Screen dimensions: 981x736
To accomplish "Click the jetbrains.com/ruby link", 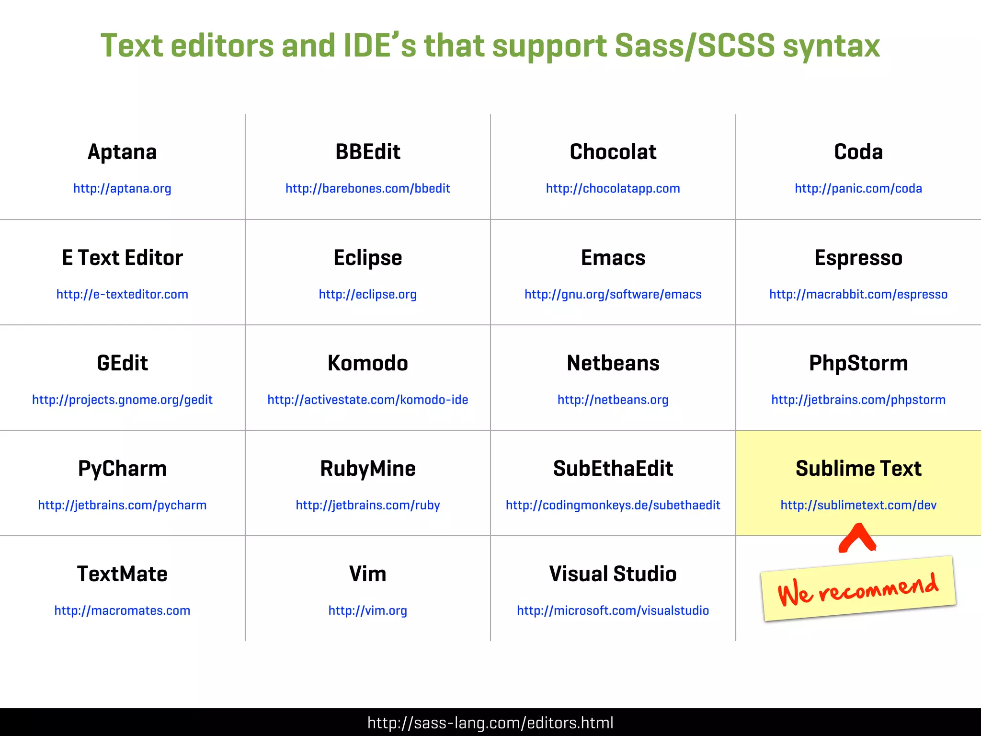I will coord(367,505).
